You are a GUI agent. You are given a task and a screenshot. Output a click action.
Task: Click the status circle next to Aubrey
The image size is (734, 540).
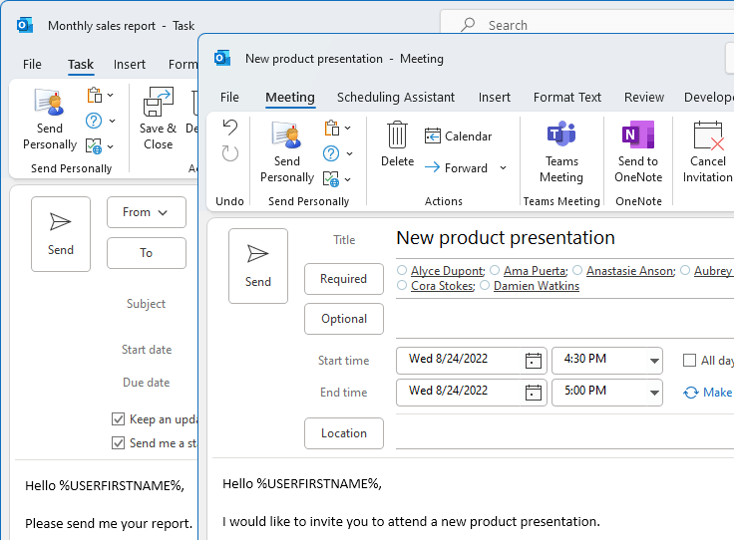pos(685,270)
